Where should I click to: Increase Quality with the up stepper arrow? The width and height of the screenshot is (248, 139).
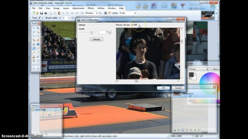tap(110, 32)
